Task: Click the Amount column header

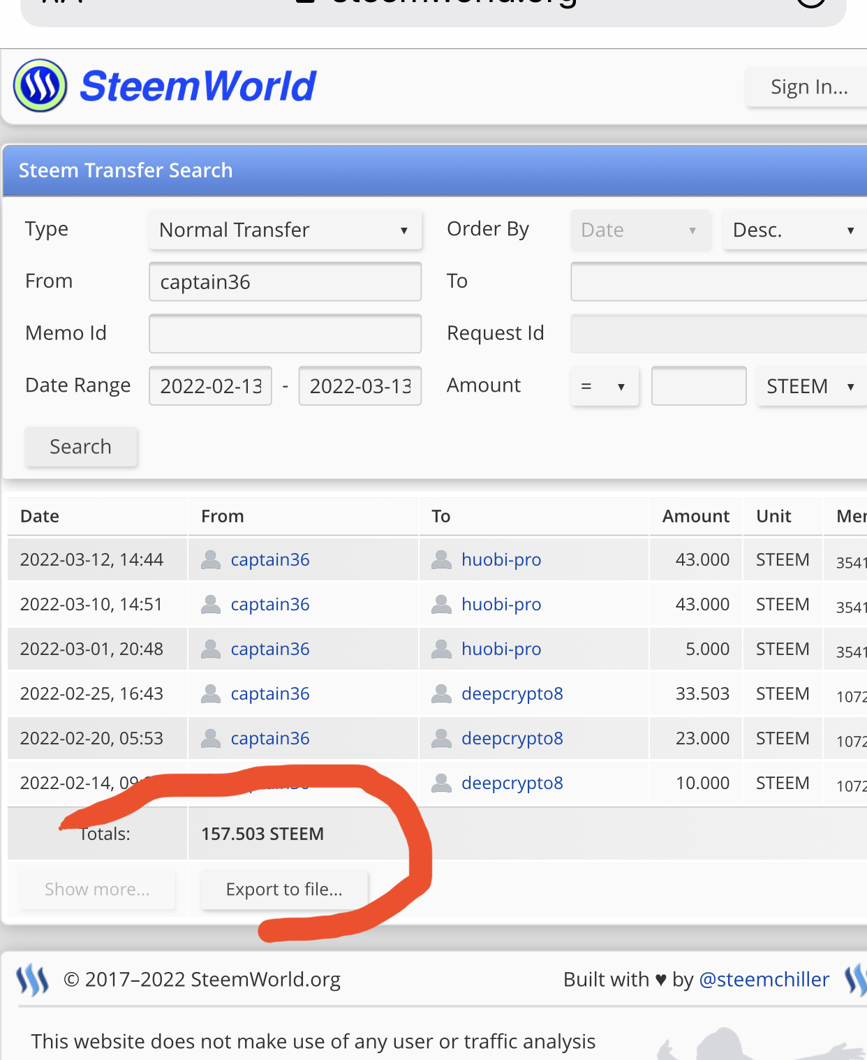Action: [696, 516]
